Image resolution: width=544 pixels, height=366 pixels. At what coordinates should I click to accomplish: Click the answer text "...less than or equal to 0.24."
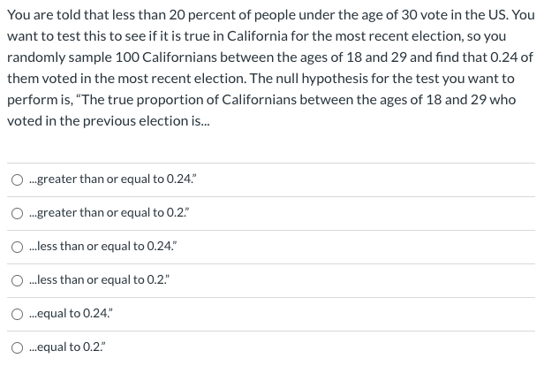(103, 246)
